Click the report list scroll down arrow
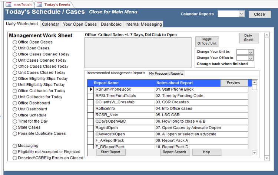 [254, 153]
